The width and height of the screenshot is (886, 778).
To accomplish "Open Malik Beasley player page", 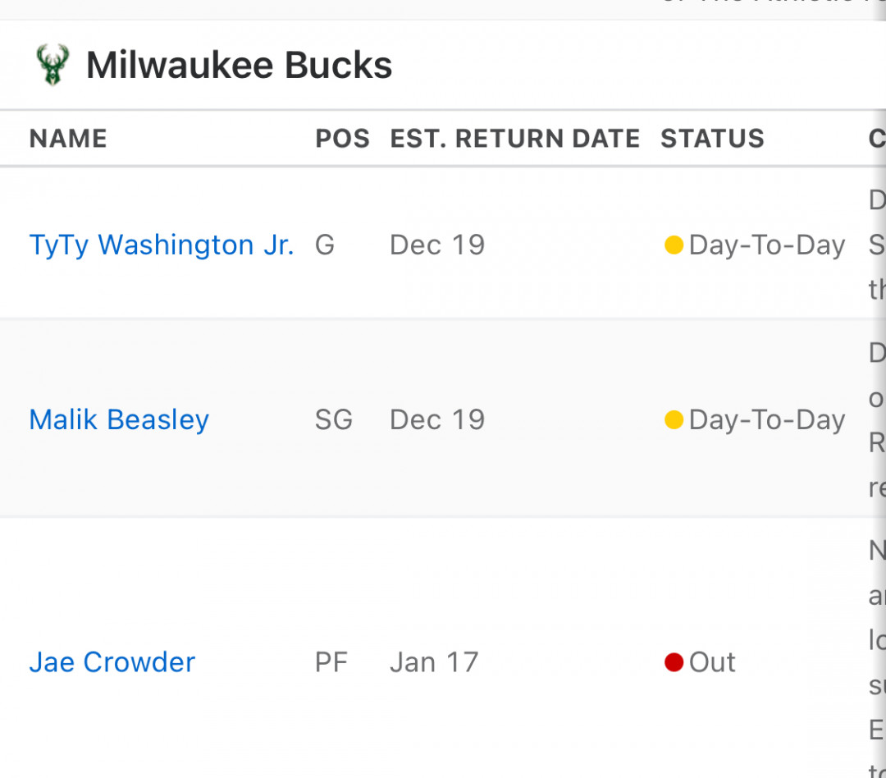I will 119,420.
